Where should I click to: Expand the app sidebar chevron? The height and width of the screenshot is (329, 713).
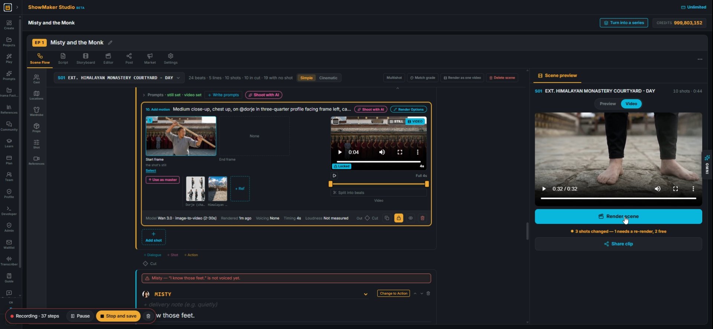click(17, 7)
